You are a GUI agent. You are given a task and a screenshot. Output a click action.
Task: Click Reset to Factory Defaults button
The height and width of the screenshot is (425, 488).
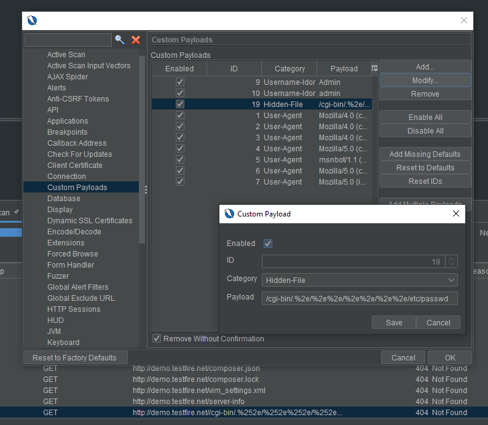click(76, 357)
